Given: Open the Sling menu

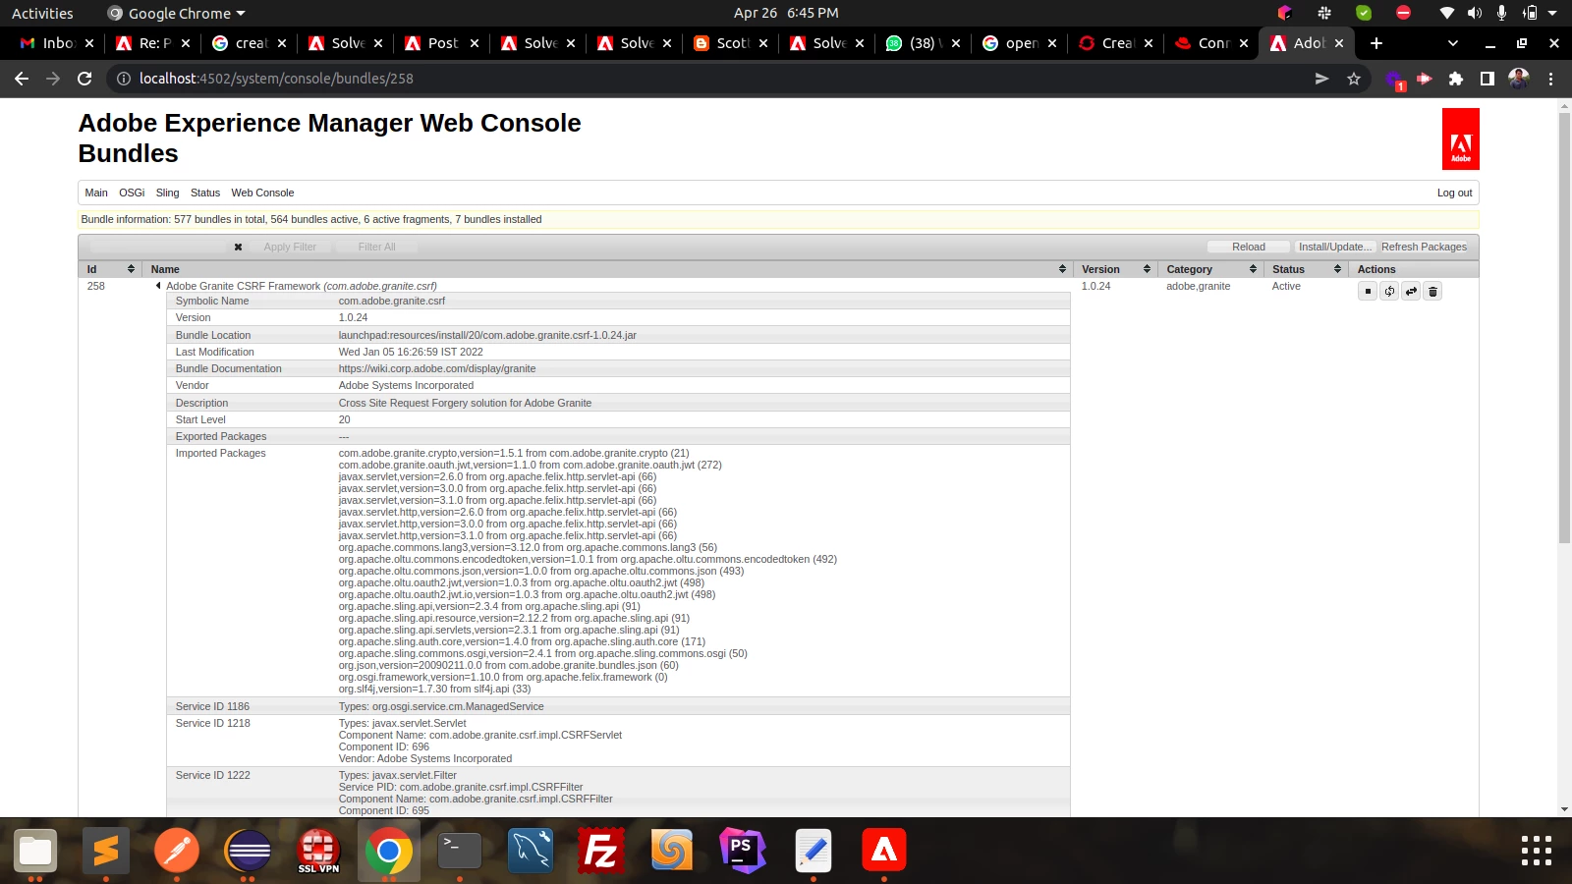Looking at the screenshot, I should click(x=167, y=193).
